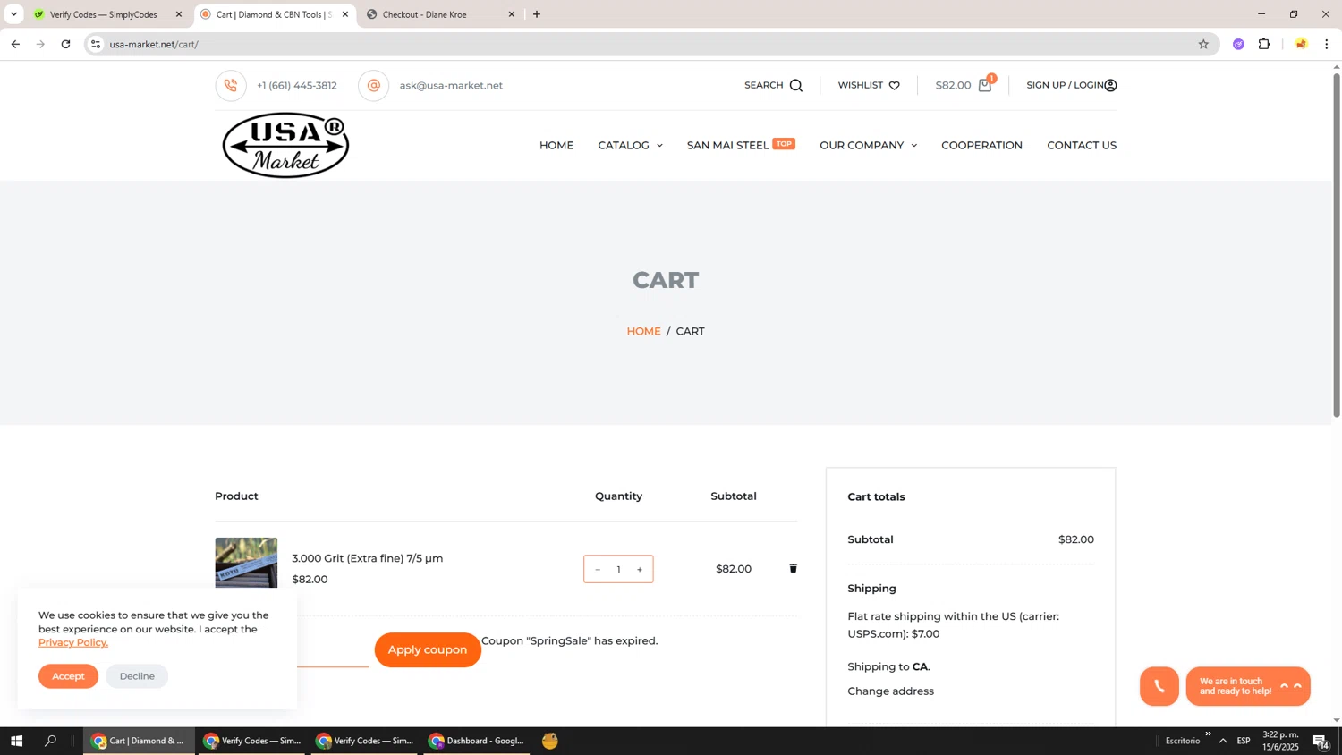Open the COOPERATION page
Screen dimensions: 1342x755
coord(981,145)
